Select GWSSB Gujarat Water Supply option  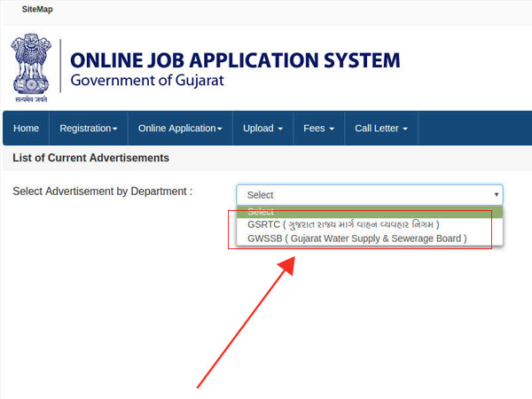370,239
